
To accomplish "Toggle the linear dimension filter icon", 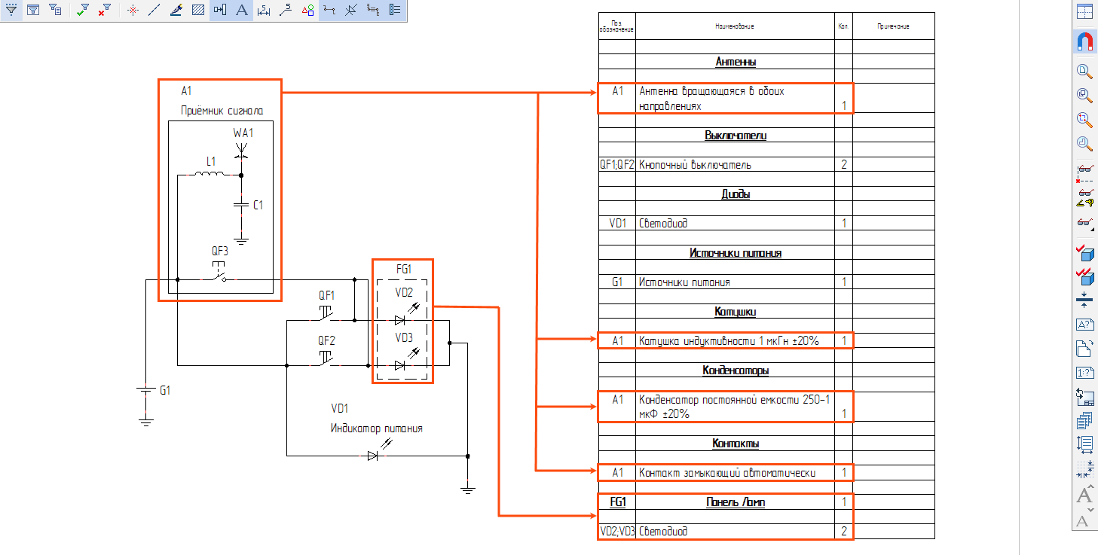I will click(x=264, y=10).
